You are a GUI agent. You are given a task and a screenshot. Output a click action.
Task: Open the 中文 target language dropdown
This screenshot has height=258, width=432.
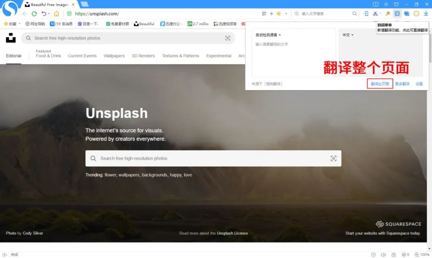348,35
